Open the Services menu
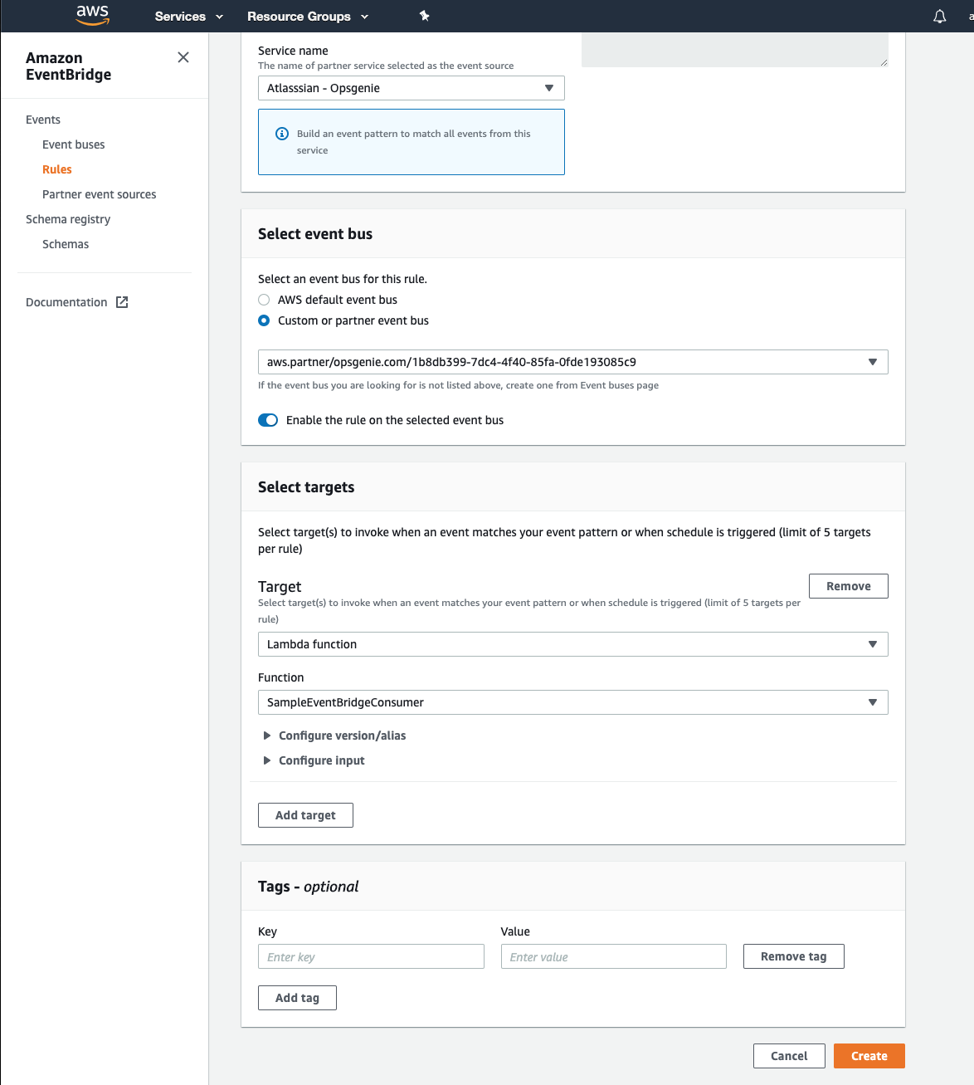 click(x=189, y=17)
